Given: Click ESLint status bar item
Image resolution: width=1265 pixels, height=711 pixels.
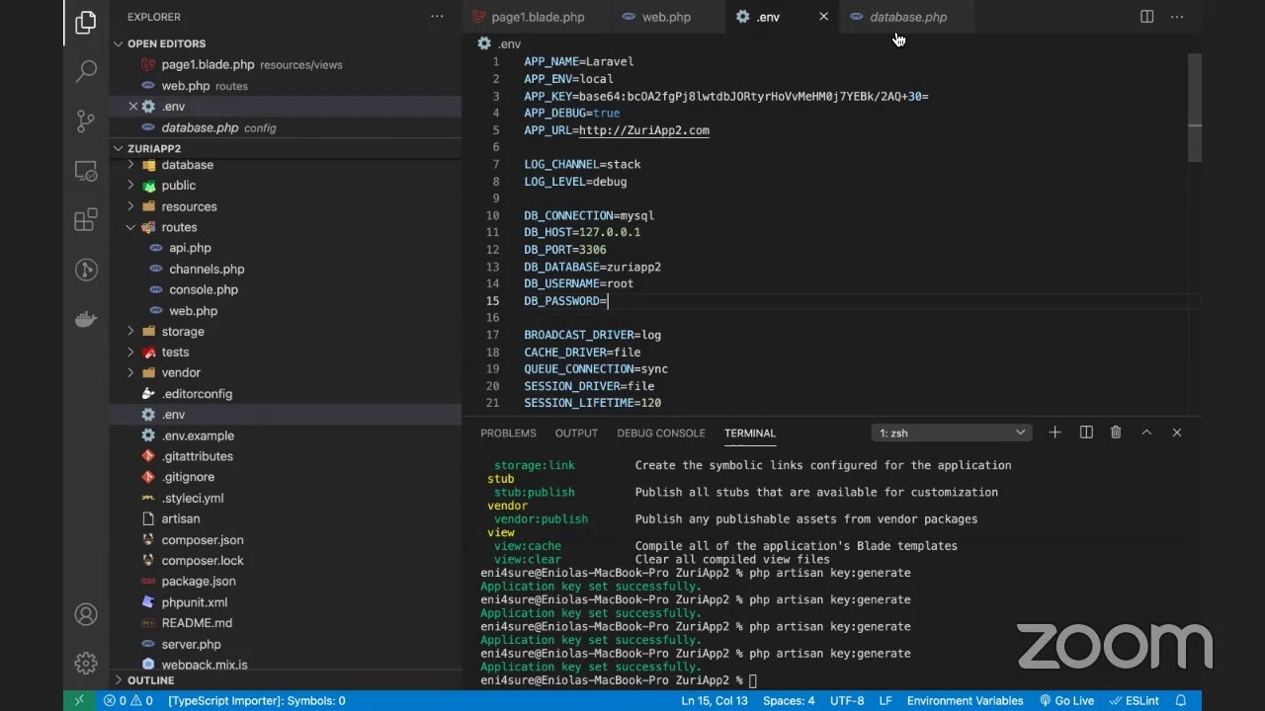Looking at the screenshot, I should click(1134, 701).
